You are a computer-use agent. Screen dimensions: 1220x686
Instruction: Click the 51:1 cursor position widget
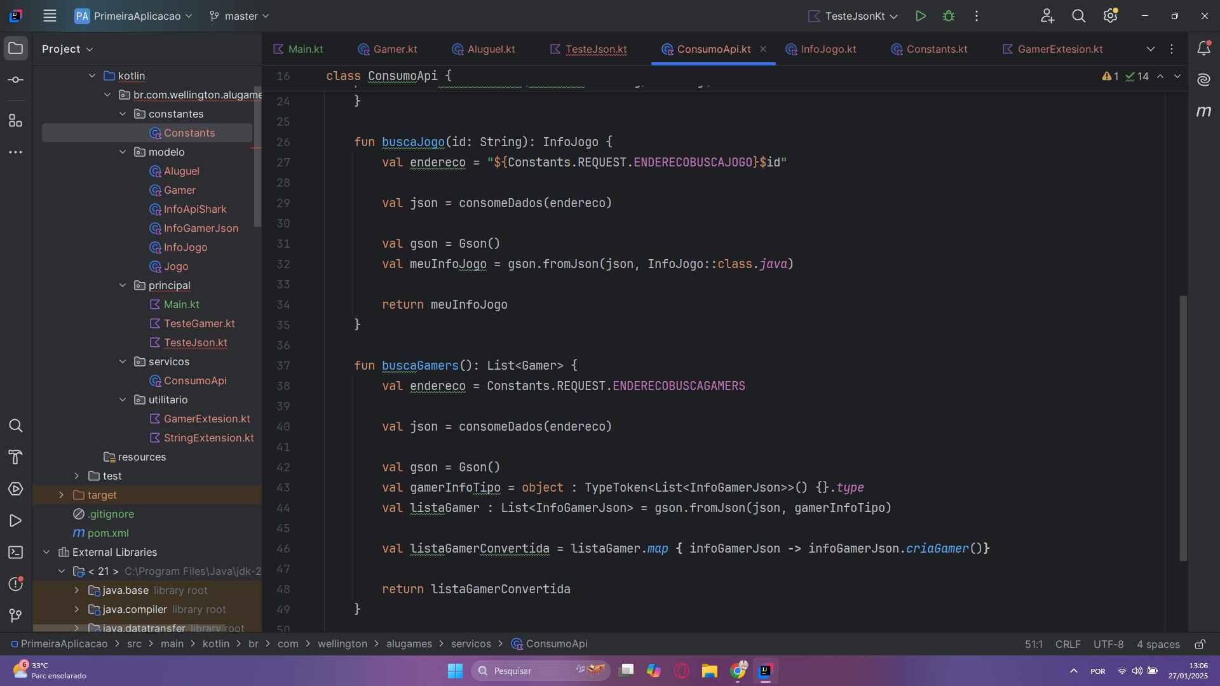point(1033,644)
